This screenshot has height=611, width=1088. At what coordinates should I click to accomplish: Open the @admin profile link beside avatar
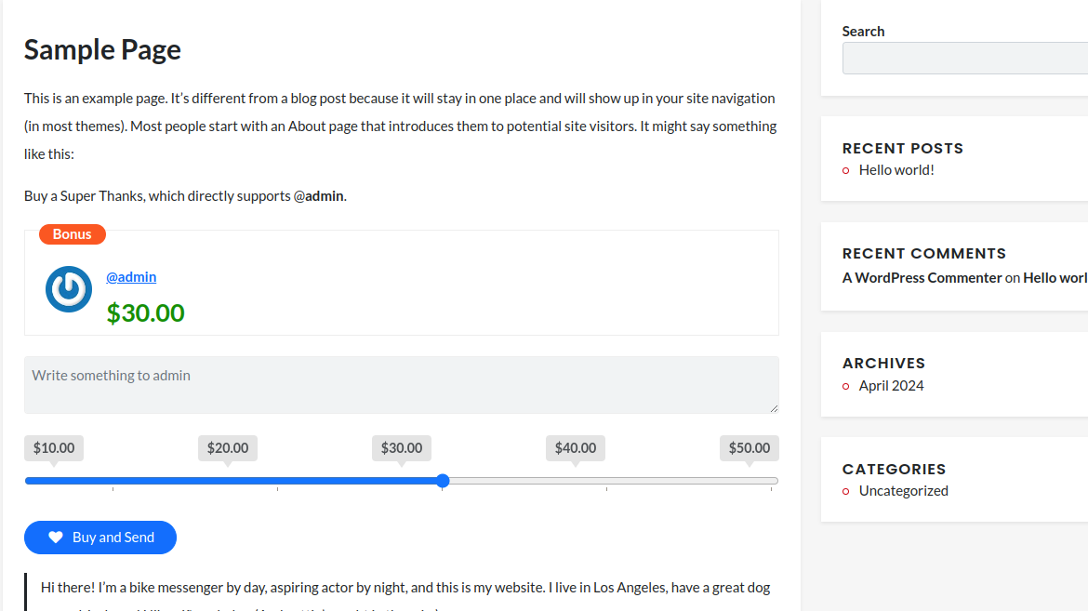(x=131, y=277)
